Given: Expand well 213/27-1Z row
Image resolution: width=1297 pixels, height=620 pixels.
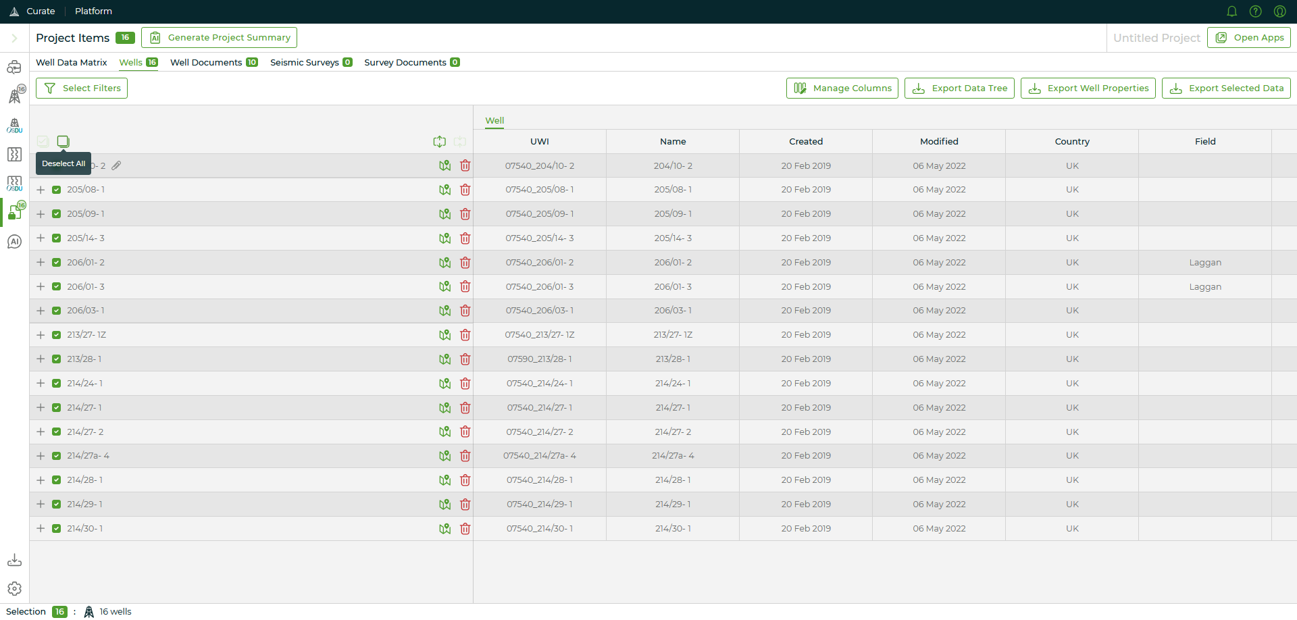Looking at the screenshot, I should [x=41, y=335].
